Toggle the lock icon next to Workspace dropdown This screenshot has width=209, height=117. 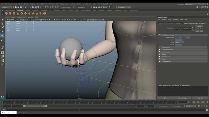tap(208, 4)
